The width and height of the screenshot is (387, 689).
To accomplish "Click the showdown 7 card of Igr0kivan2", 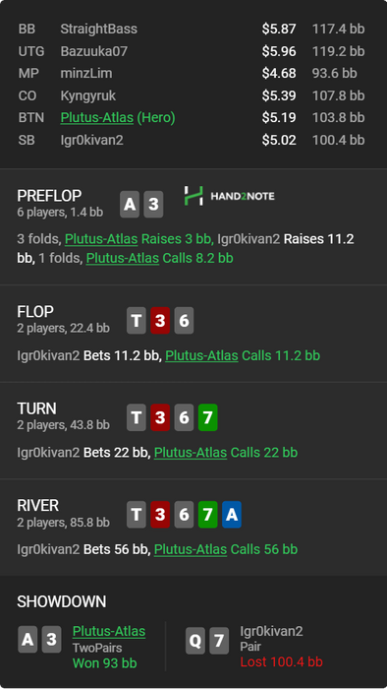I will pyautogui.click(x=219, y=641).
